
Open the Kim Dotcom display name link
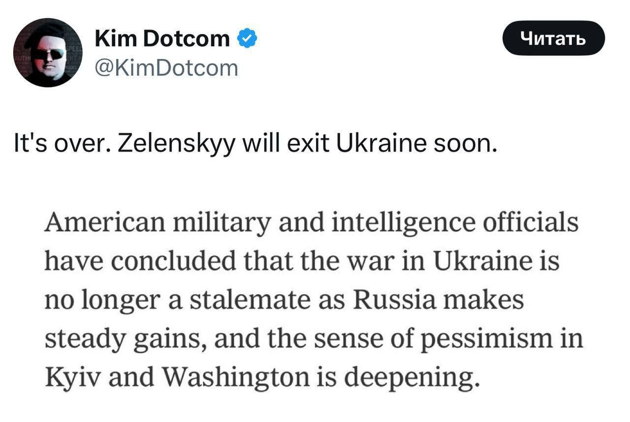point(162,38)
